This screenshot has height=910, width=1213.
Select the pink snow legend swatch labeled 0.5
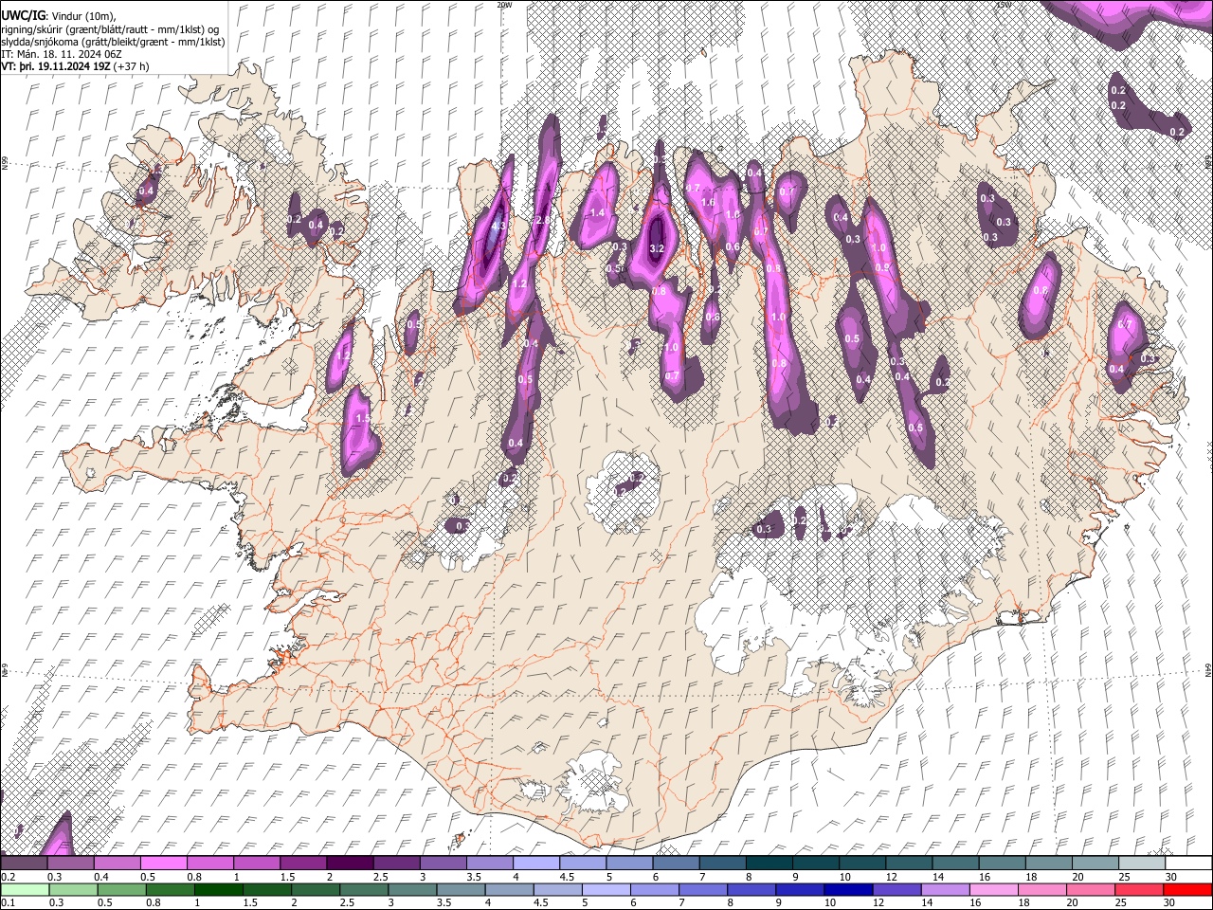pyautogui.click(x=163, y=864)
